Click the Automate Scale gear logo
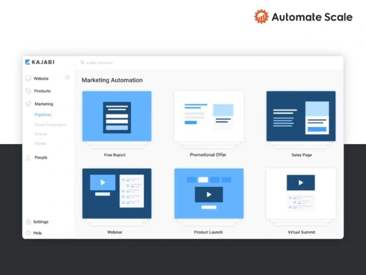The height and width of the screenshot is (275, 366). coord(261,16)
